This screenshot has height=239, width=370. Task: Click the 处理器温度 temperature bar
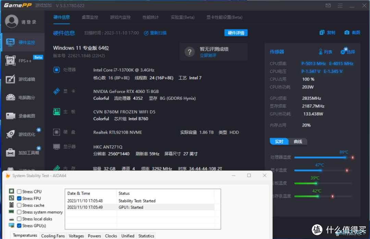[x=323, y=157]
